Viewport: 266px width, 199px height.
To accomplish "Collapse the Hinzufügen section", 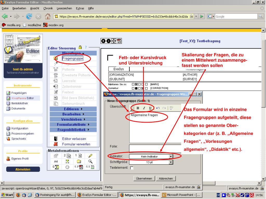I will 73,53.
